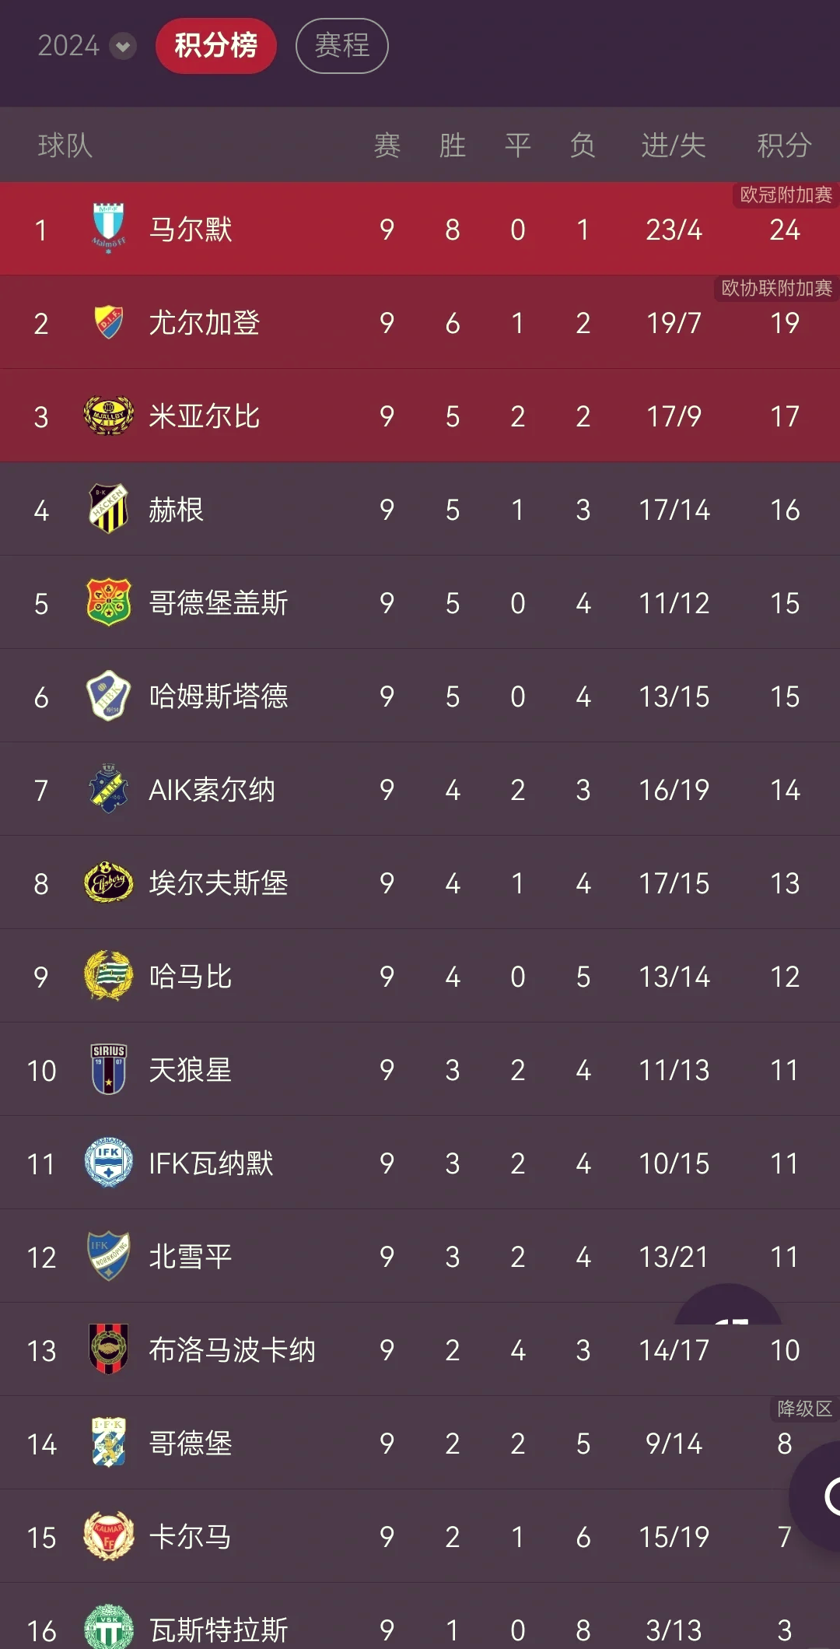Screen dimensions: 840x1649
Task: Tap the 欧协联附加赛 qualification tag
Action: tap(776, 289)
